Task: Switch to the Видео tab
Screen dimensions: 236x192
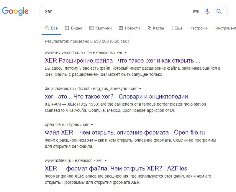Action: [73, 28]
